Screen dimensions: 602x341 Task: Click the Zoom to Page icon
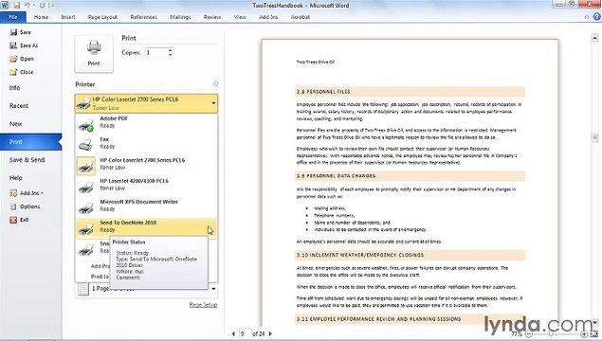click(595, 334)
